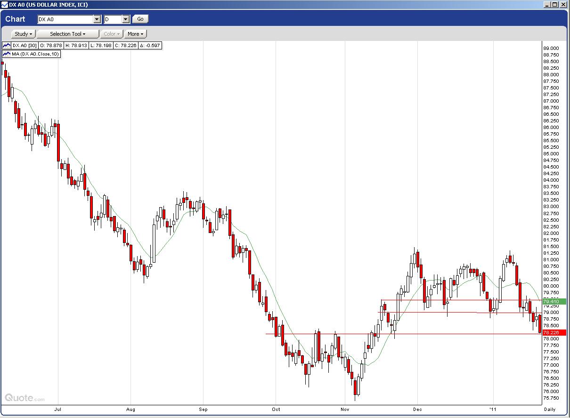Viewport: 570px width, 418px height.
Task: Select the DX A0 [30] legend label
Action: tap(25, 46)
